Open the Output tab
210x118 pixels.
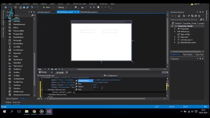click(8, 102)
